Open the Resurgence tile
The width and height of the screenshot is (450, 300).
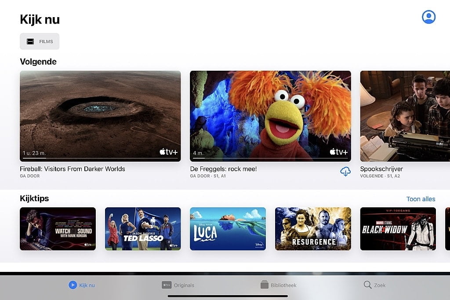point(313,229)
